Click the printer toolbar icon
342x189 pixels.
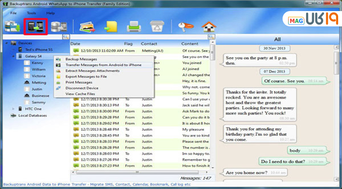(x=134, y=27)
